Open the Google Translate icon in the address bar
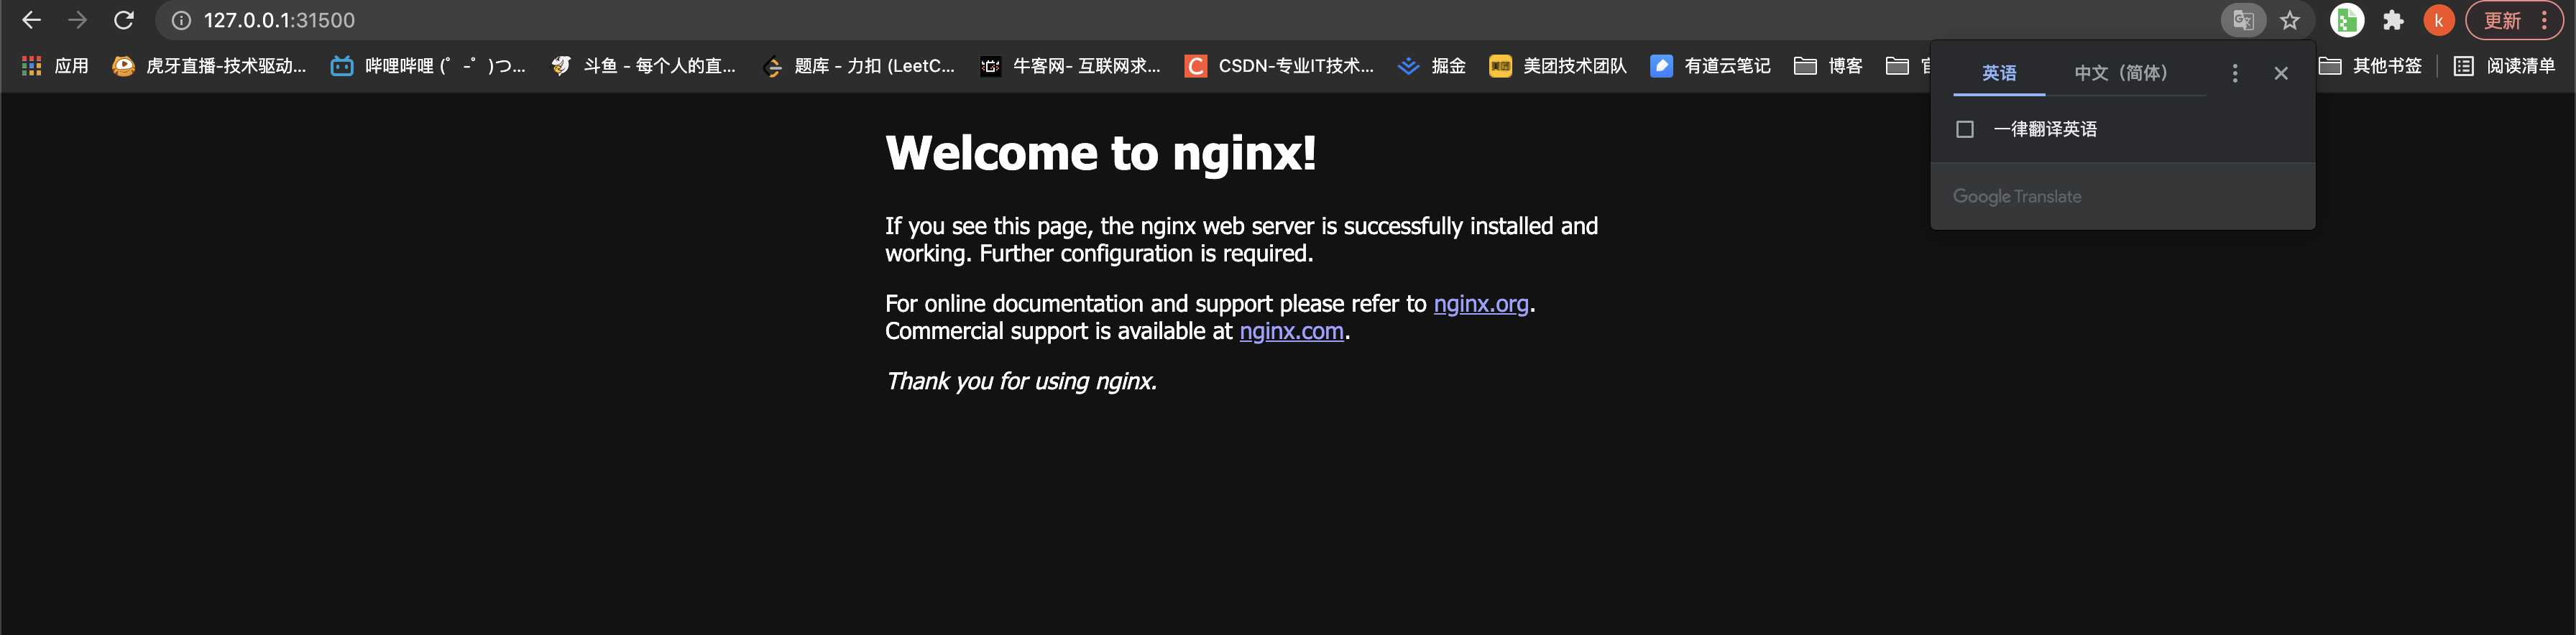 (2243, 20)
